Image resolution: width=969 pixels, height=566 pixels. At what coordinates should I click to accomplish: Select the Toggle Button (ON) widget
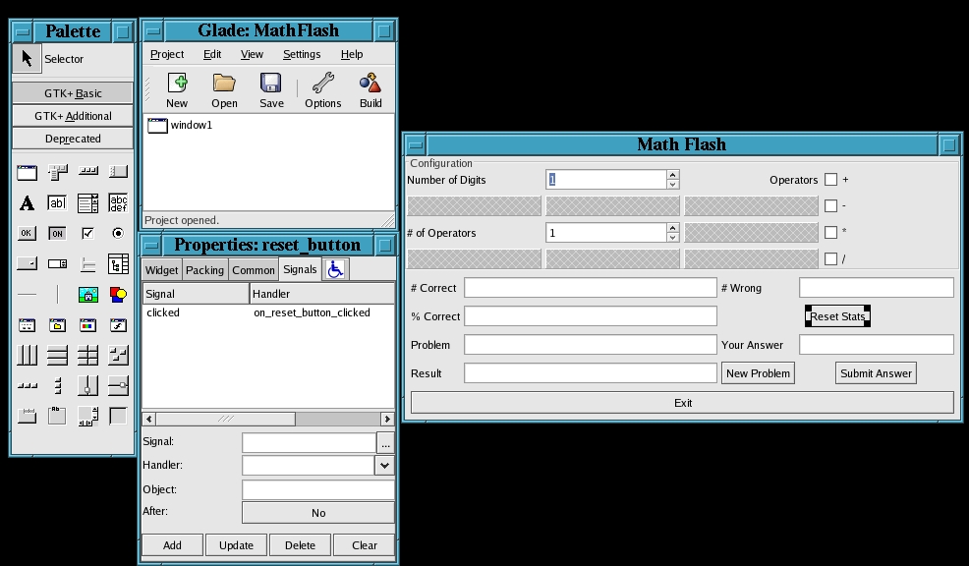point(57,232)
